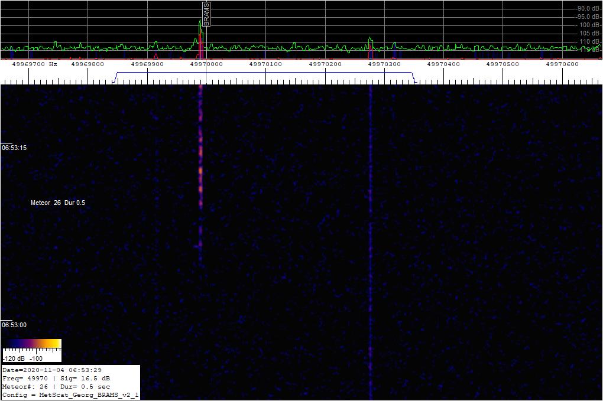Screen dimensions: 603x401
Task: Click the Config MetScat_Georg_BRAMS_v2_1 line
Action: (x=70, y=395)
